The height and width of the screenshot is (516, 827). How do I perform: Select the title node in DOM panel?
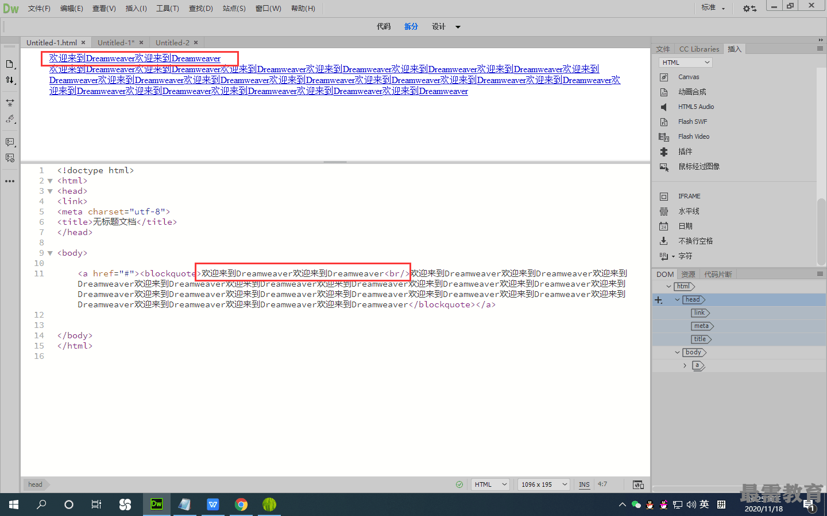click(701, 339)
